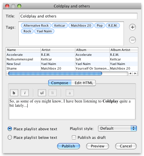Select the Yael Naïm tag

pos(44,31)
